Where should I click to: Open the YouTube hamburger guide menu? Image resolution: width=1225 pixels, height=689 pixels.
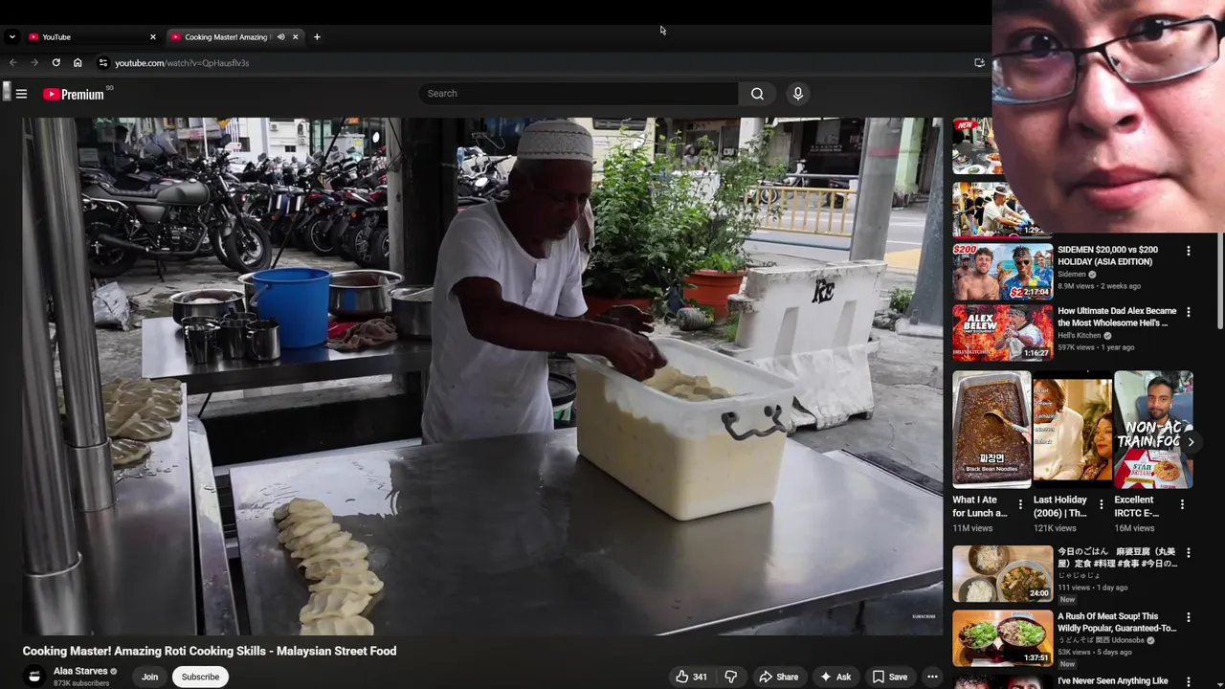tap(21, 94)
